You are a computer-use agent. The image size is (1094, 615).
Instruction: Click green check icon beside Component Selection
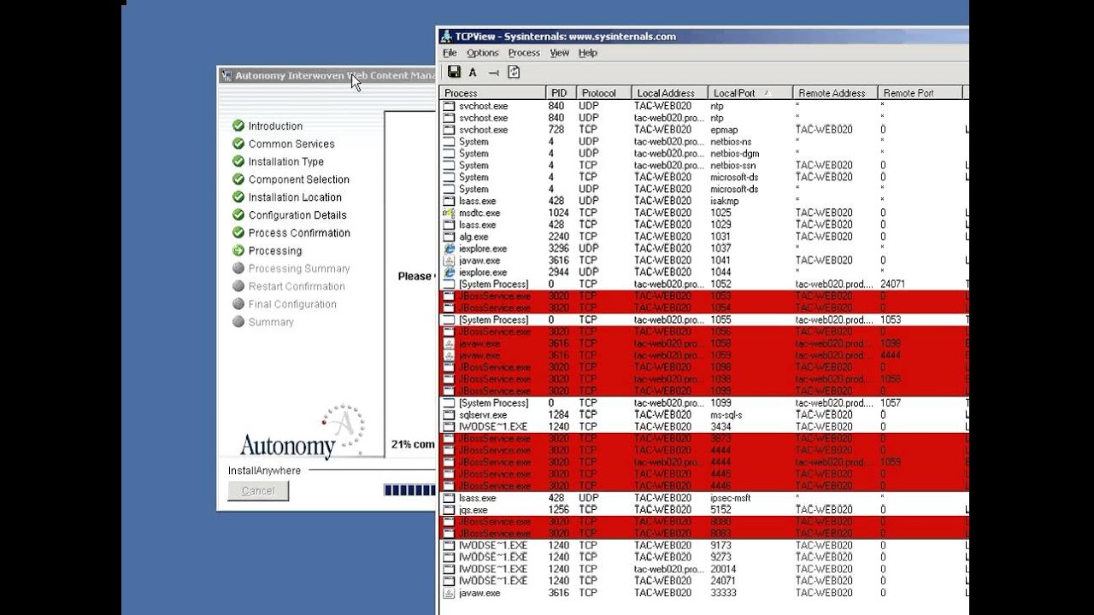coord(238,179)
